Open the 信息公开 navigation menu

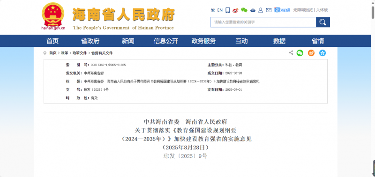[166, 41]
